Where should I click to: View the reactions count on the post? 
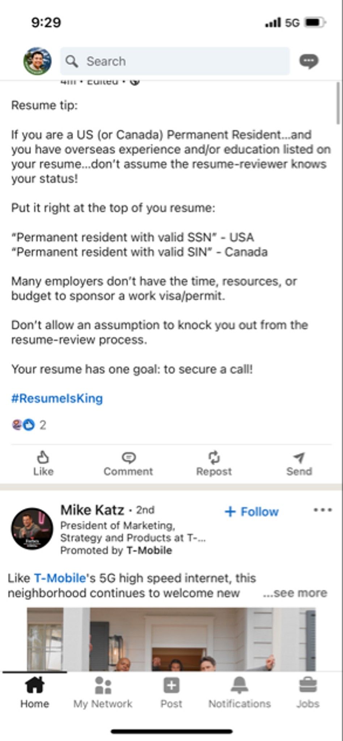pyautogui.click(x=29, y=425)
